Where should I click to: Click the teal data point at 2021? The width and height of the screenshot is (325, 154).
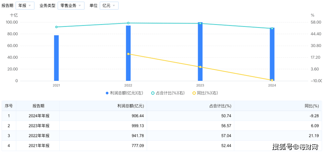tap(56, 27)
